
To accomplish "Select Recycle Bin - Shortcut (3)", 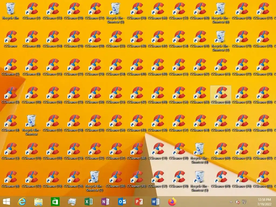I will point(115,13).
